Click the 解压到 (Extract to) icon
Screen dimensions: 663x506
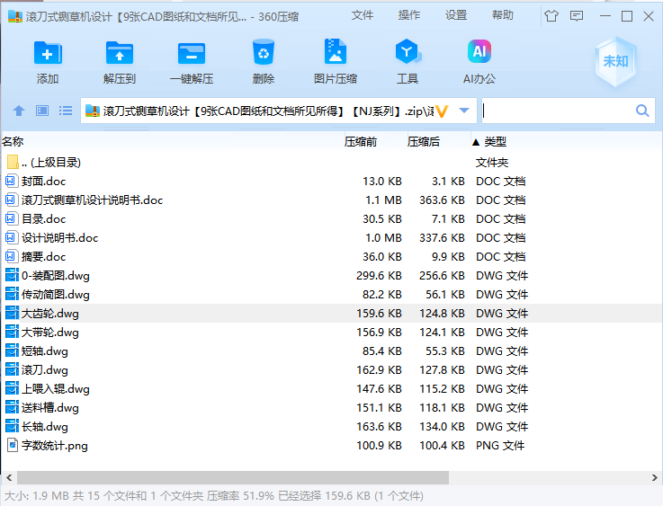click(120, 53)
